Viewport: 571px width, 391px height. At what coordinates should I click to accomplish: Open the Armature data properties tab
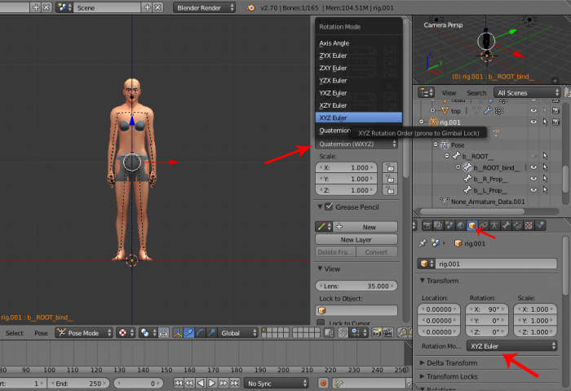(x=494, y=225)
